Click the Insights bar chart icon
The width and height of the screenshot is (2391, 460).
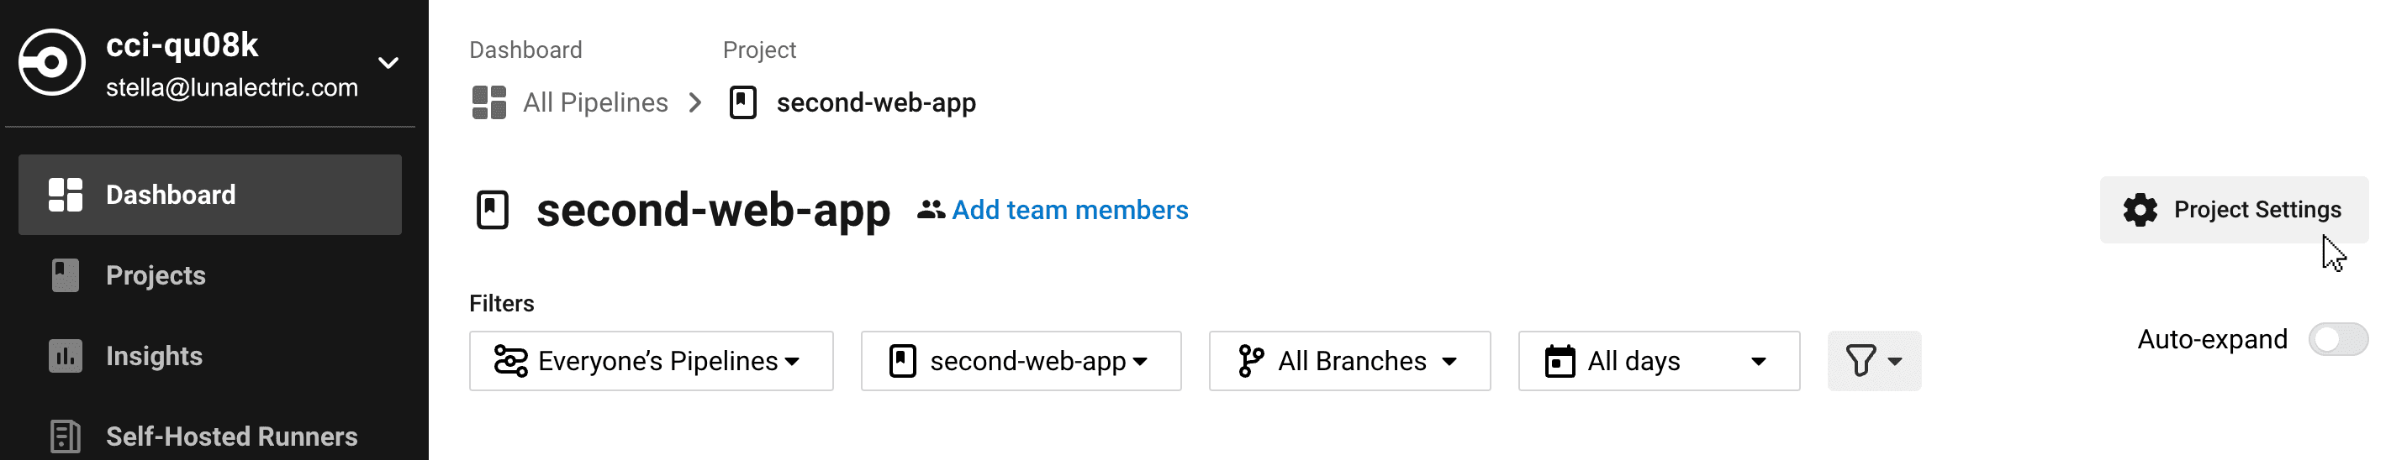pyautogui.click(x=65, y=356)
